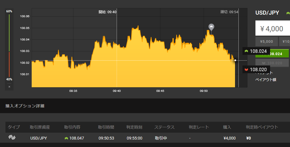290x147 pixels.
Task: Click the 取引中 status cell
Action: [x=161, y=138]
